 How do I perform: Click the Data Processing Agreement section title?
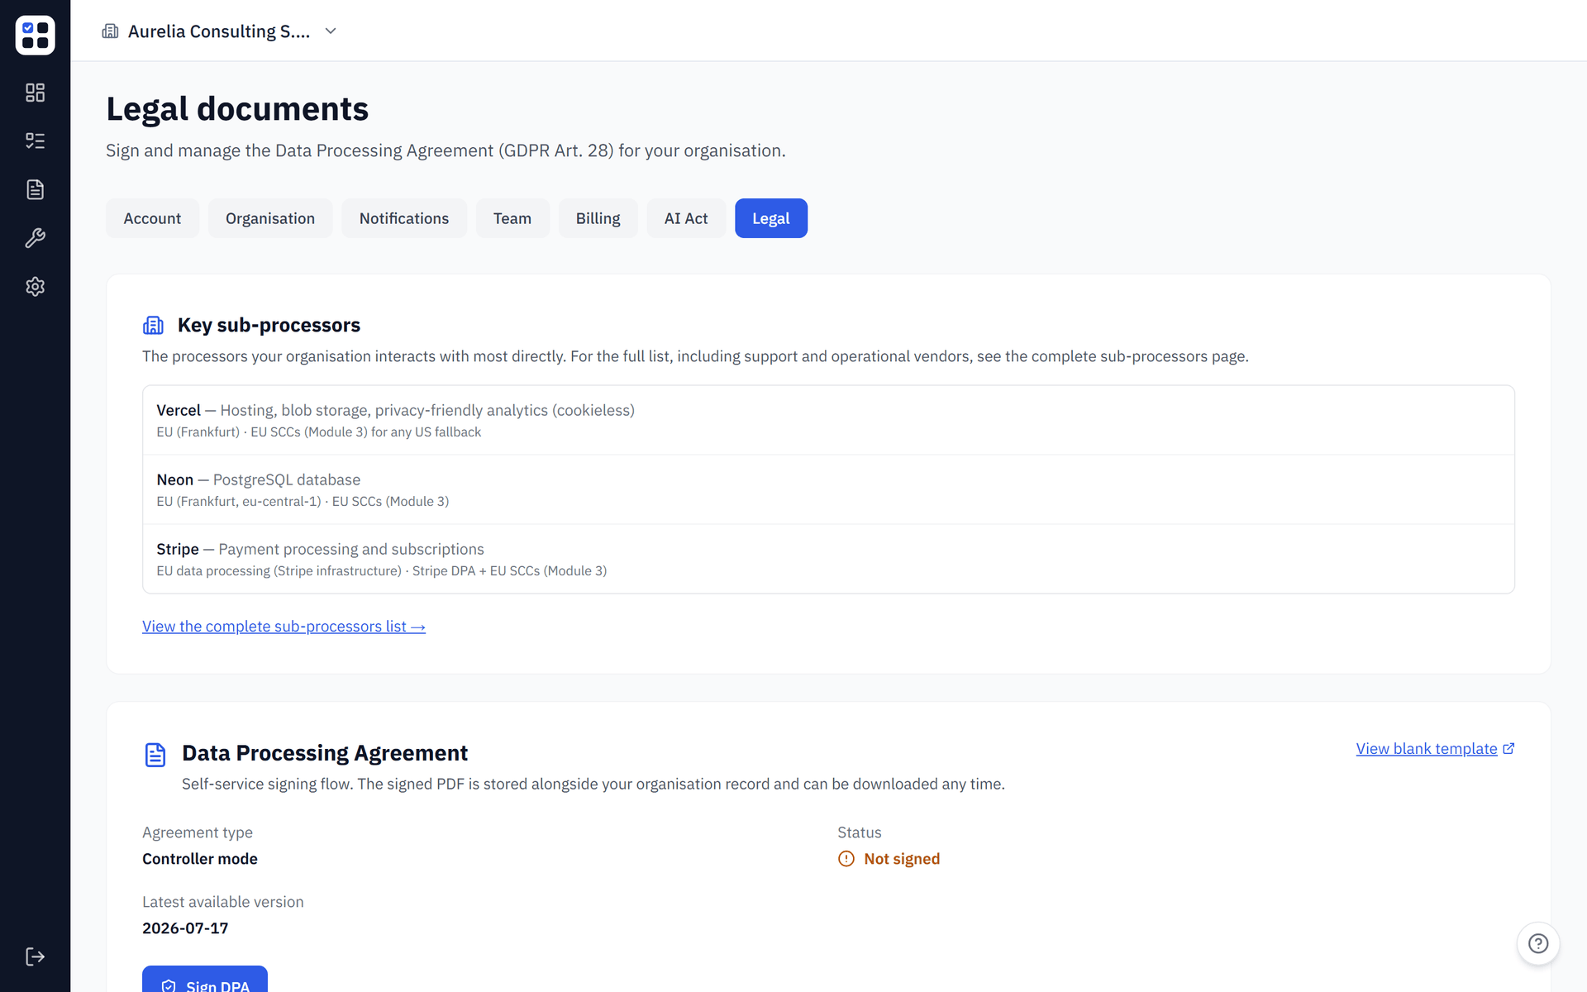tap(325, 753)
